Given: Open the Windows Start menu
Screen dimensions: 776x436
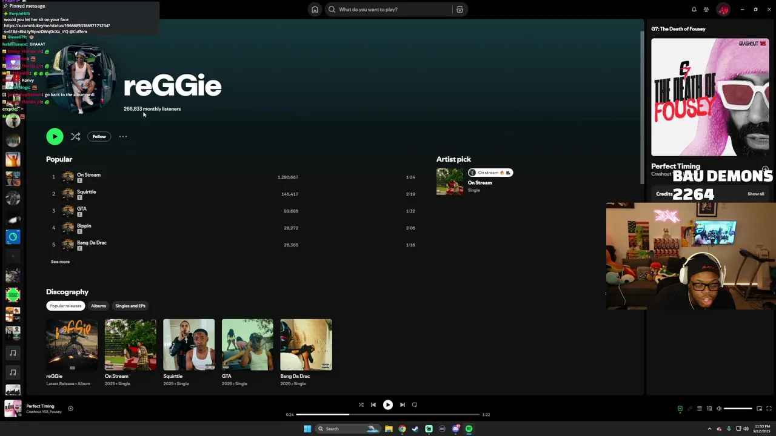Looking at the screenshot, I should pyautogui.click(x=307, y=429).
